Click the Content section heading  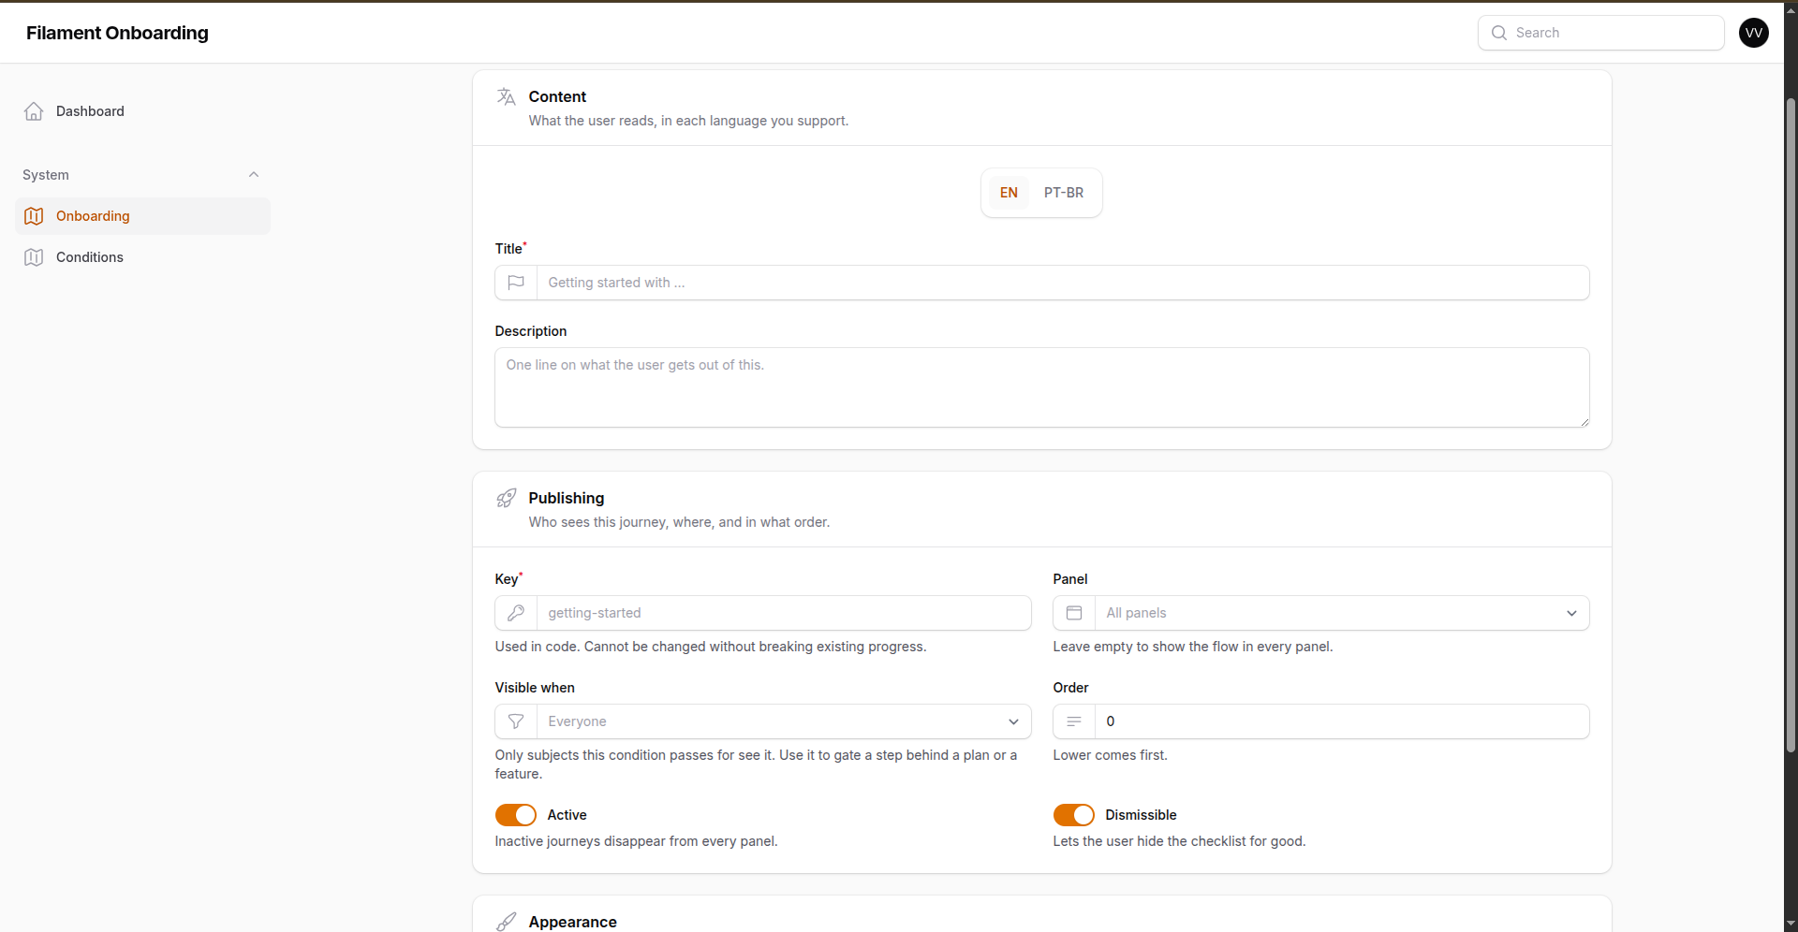click(557, 96)
